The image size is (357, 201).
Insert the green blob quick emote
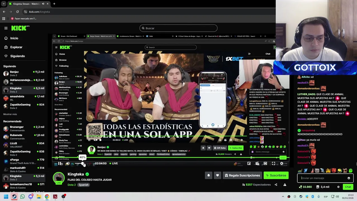pos(351,171)
